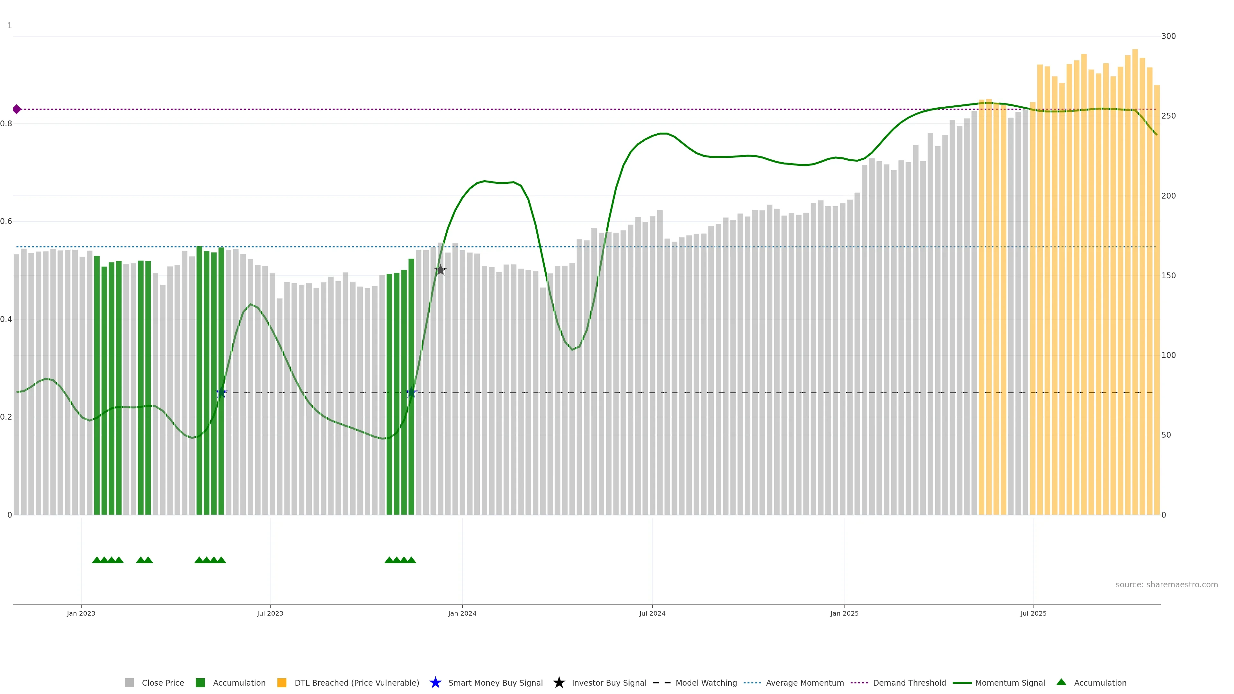1234x694 pixels.
Task: Click the Jul 2025 axis label
Action: coord(1033,613)
